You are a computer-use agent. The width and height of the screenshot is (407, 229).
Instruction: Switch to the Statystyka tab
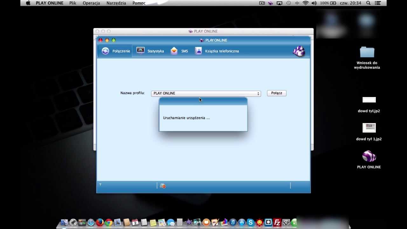(150, 51)
